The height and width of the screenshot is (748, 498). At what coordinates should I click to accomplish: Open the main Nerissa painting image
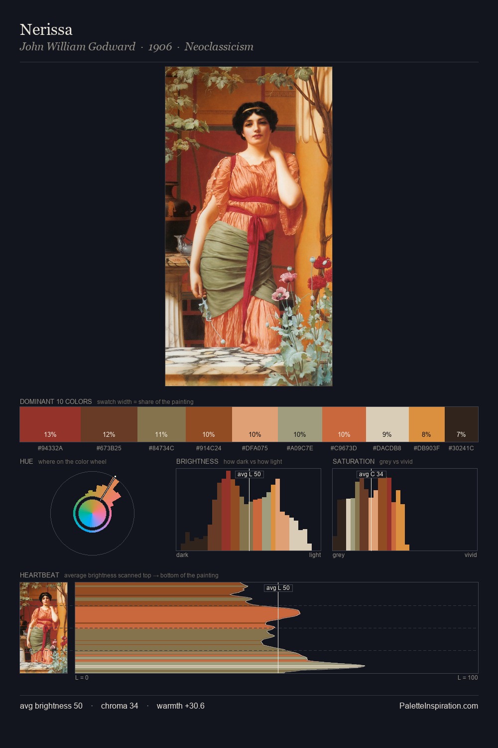pyautogui.click(x=249, y=226)
